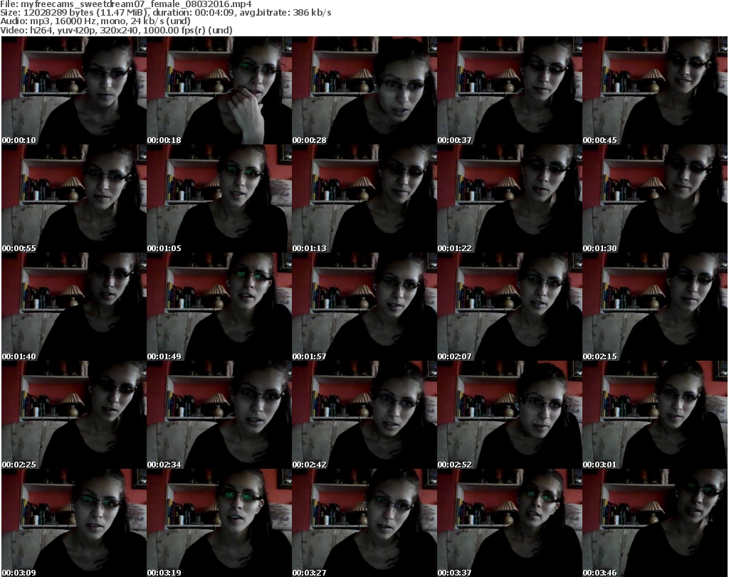
Task: Click the File name line in header
Action: (x=126, y=4)
